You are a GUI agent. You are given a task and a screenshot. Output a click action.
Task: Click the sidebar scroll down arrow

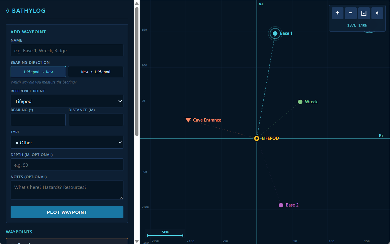point(137,241)
